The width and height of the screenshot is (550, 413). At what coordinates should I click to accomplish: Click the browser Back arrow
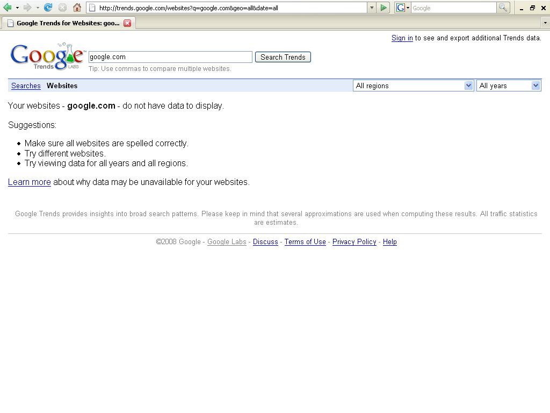click(x=7, y=8)
